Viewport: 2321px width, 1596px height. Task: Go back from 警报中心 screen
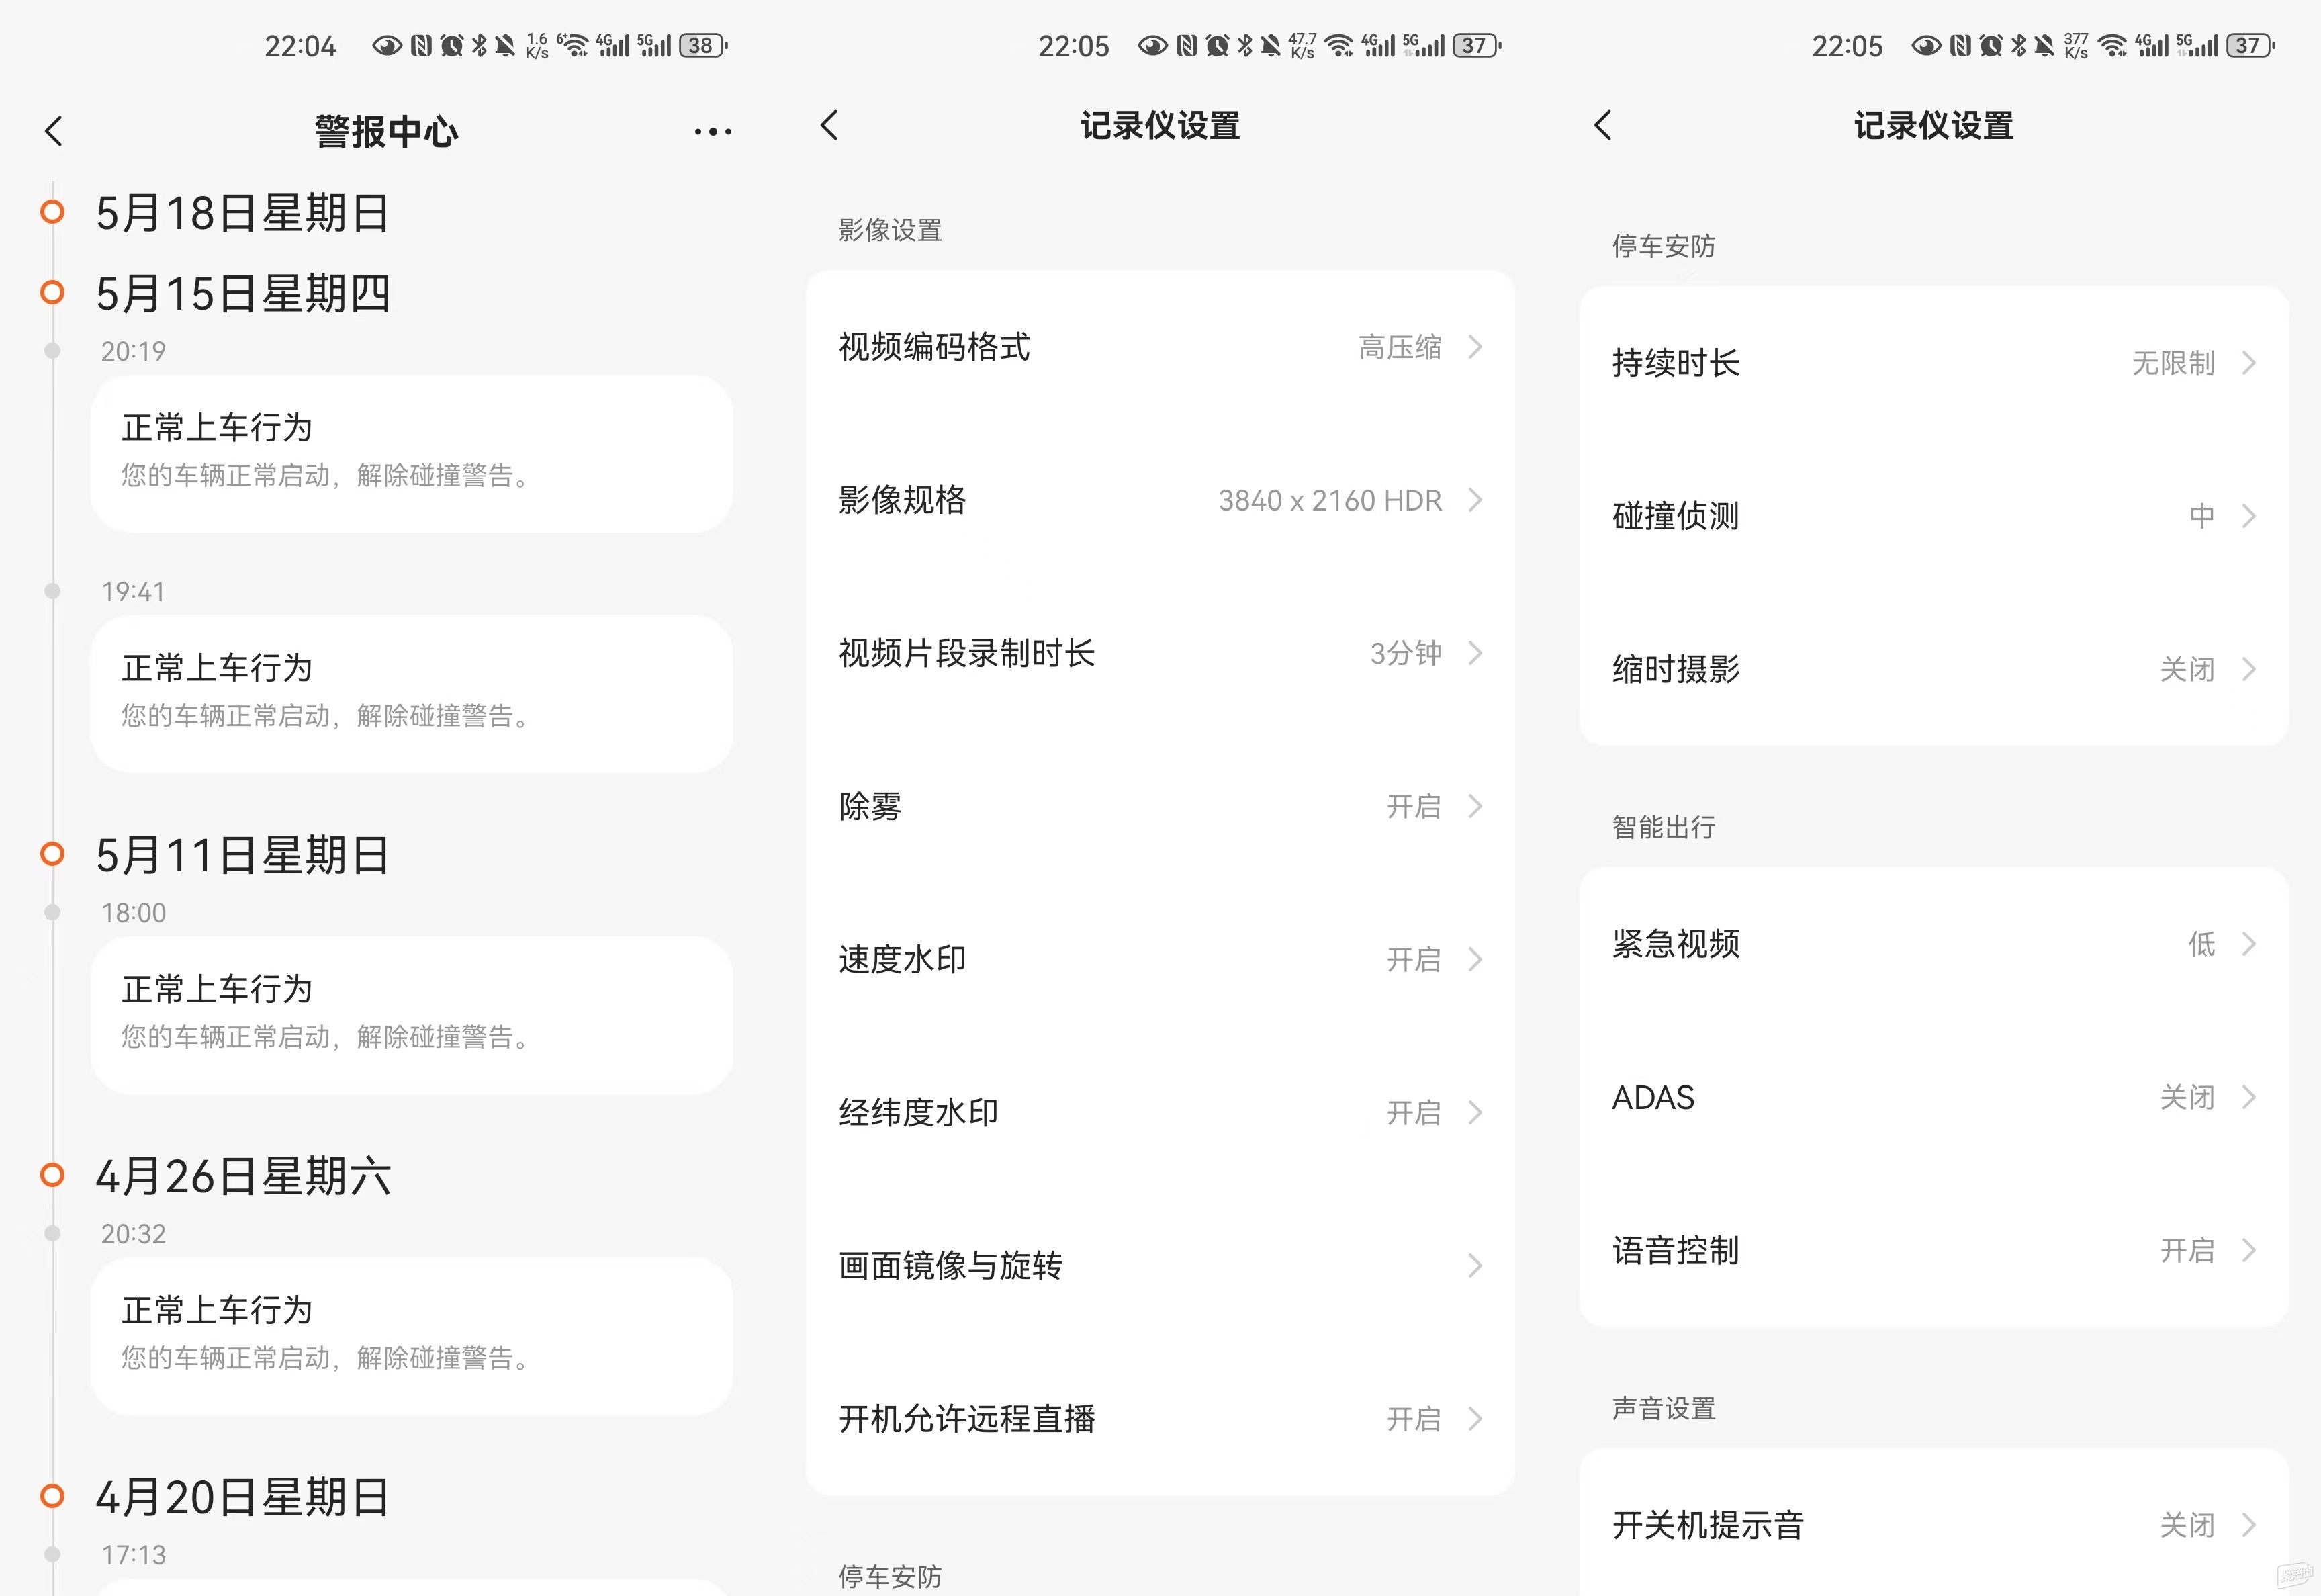point(54,131)
